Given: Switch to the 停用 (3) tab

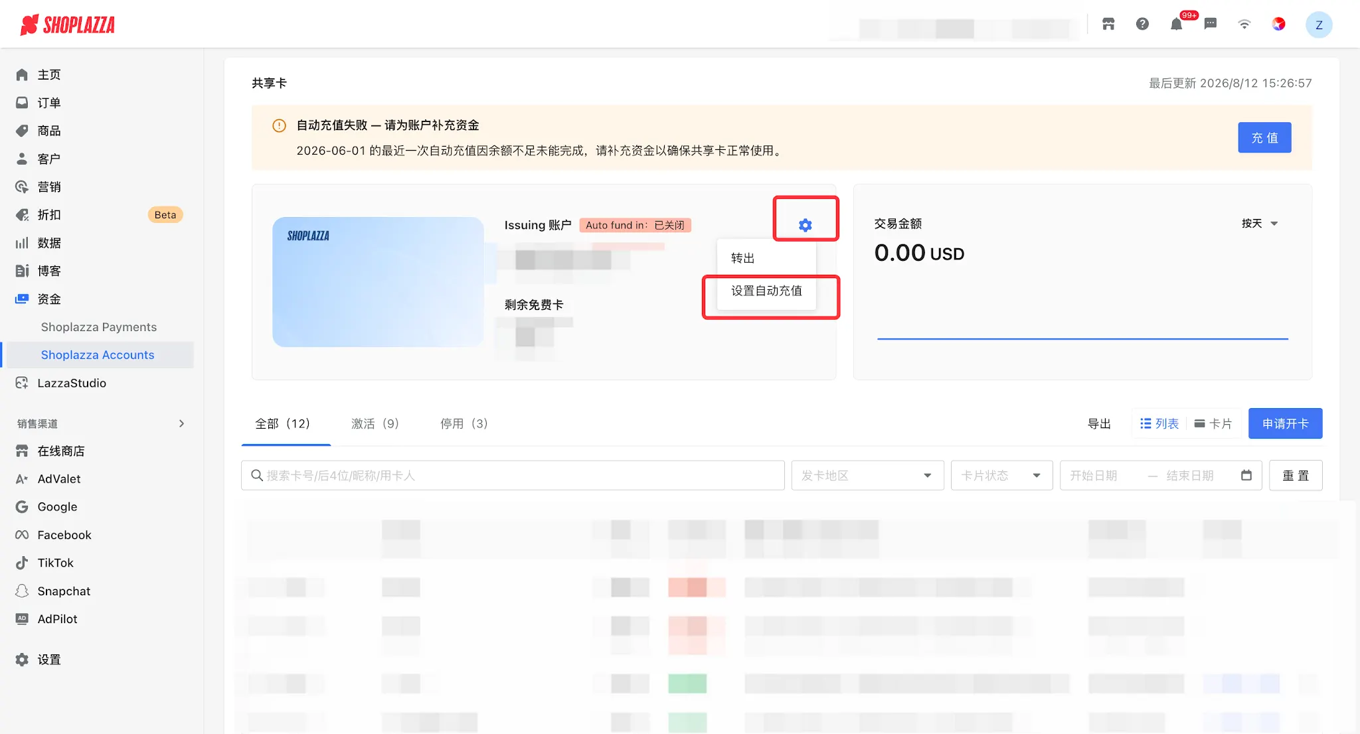Looking at the screenshot, I should (464, 423).
